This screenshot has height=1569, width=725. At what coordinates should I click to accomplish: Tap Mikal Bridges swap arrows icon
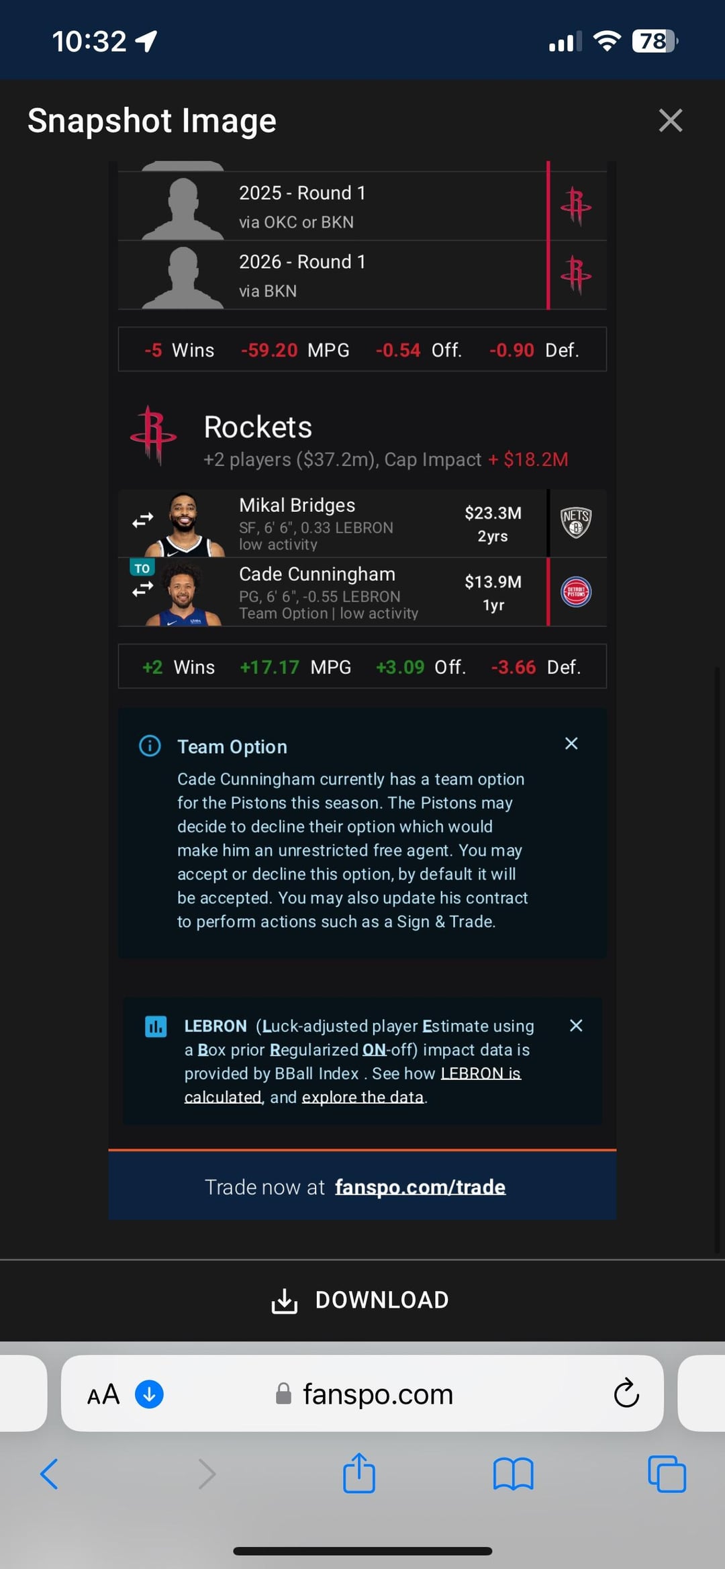click(142, 520)
